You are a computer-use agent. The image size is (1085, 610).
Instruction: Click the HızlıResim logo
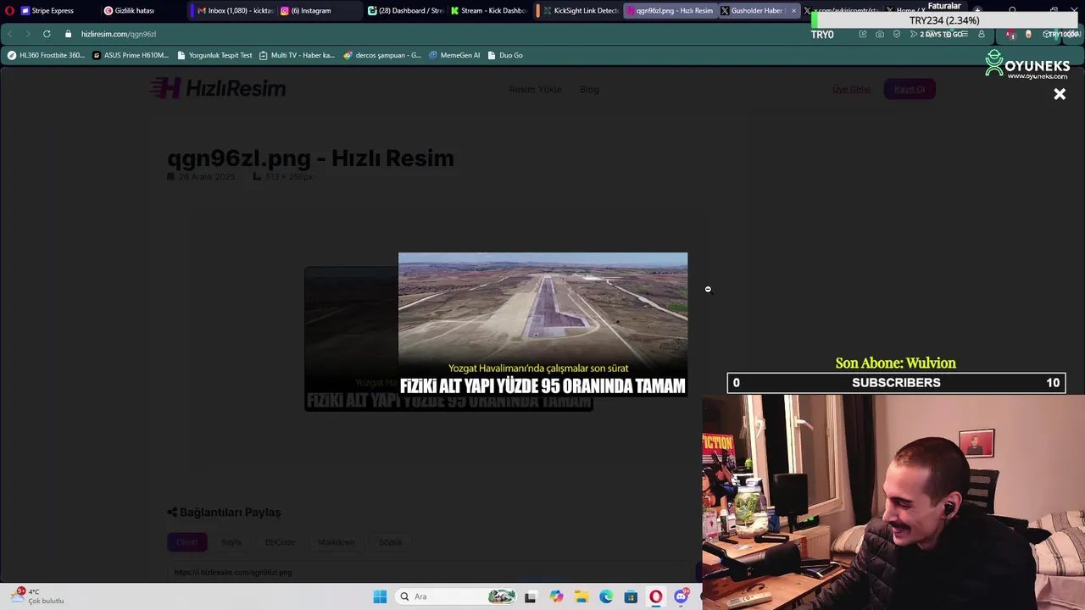[x=218, y=88]
